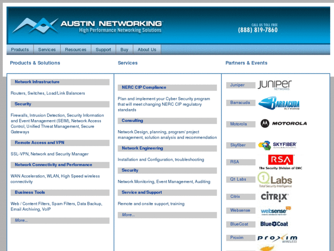Select the Proxim partner label
The image size is (334, 251).
(241, 238)
